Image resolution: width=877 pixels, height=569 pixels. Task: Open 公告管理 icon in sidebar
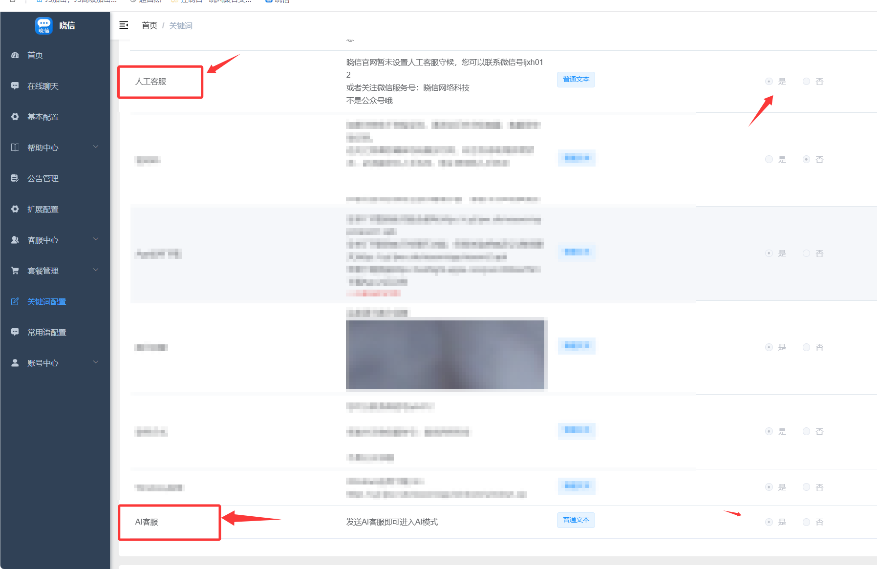point(15,178)
